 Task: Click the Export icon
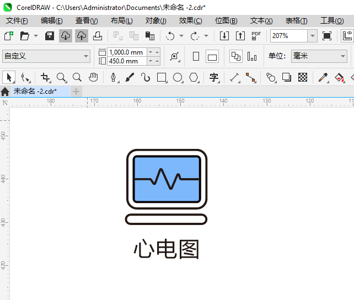click(240, 36)
